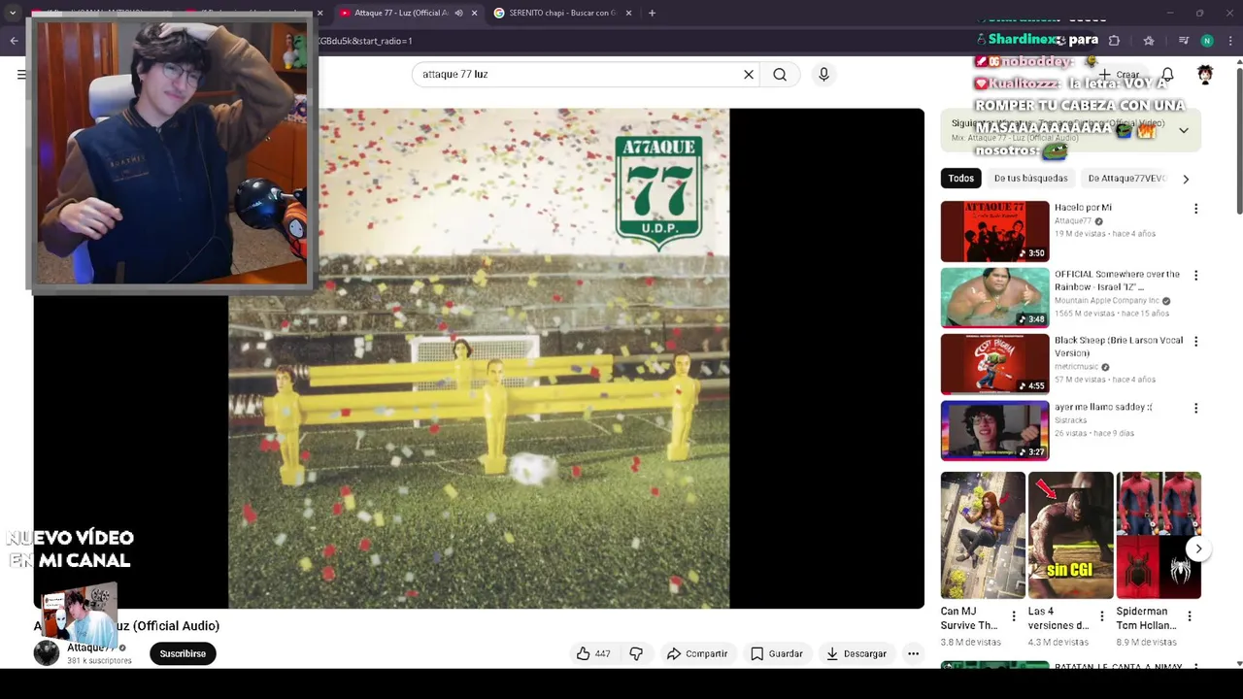Select the Todos filter chip
This screenshot has width=1243, height=699.
point(960,179)
